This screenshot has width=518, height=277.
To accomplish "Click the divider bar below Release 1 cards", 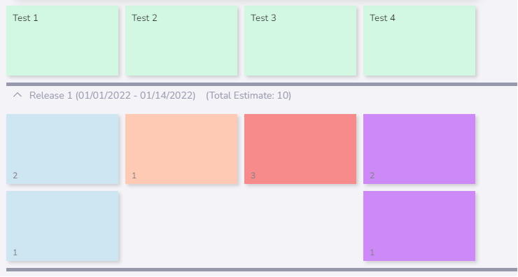I will click(262, 270).
